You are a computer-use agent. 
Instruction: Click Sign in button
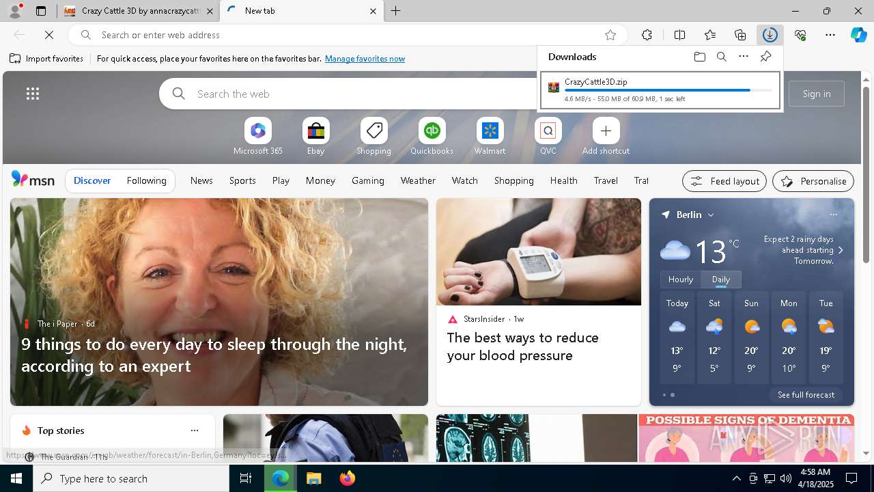[817, 94]
